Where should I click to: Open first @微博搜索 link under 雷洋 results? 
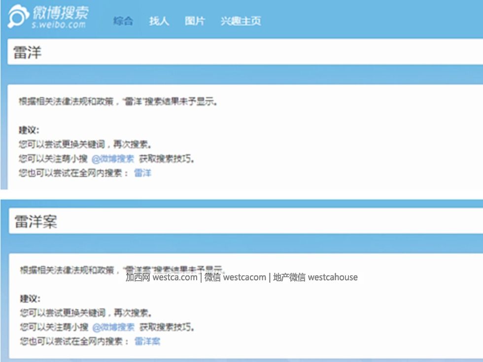(x=113, y=159)
